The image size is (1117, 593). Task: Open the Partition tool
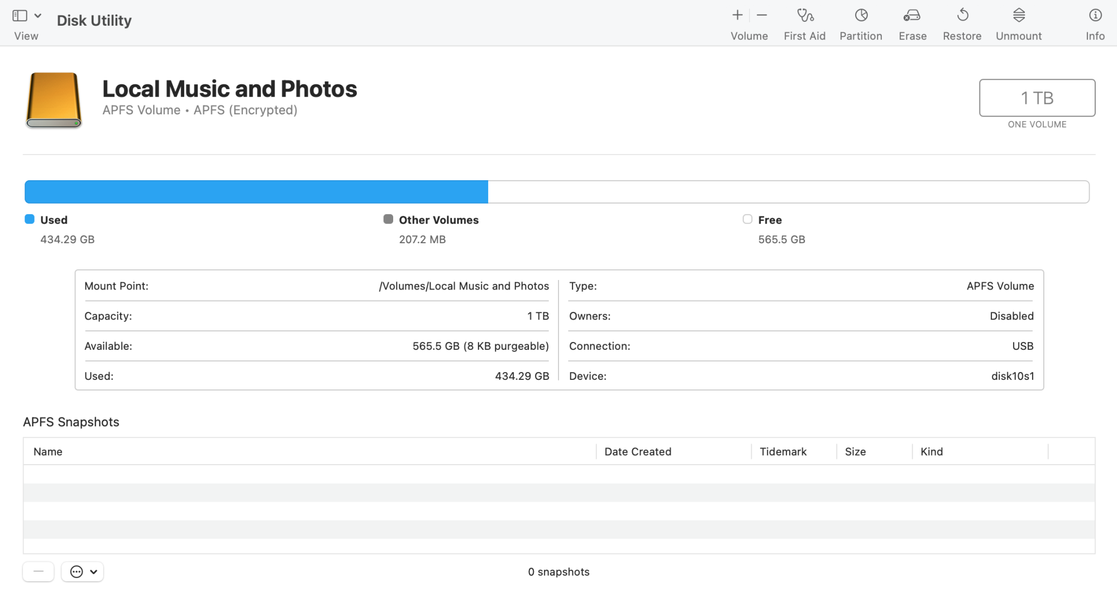pos(861,25)
